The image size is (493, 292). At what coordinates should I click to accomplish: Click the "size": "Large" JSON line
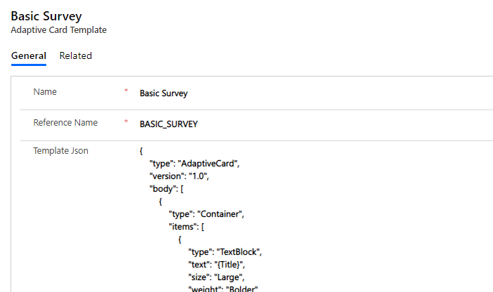(x=219, y=277)
